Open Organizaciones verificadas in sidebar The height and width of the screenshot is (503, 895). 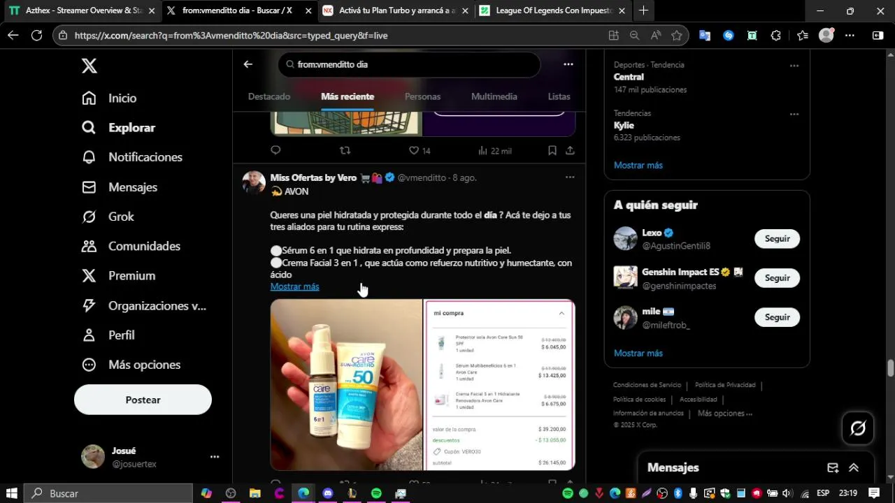tap(144, 305)
